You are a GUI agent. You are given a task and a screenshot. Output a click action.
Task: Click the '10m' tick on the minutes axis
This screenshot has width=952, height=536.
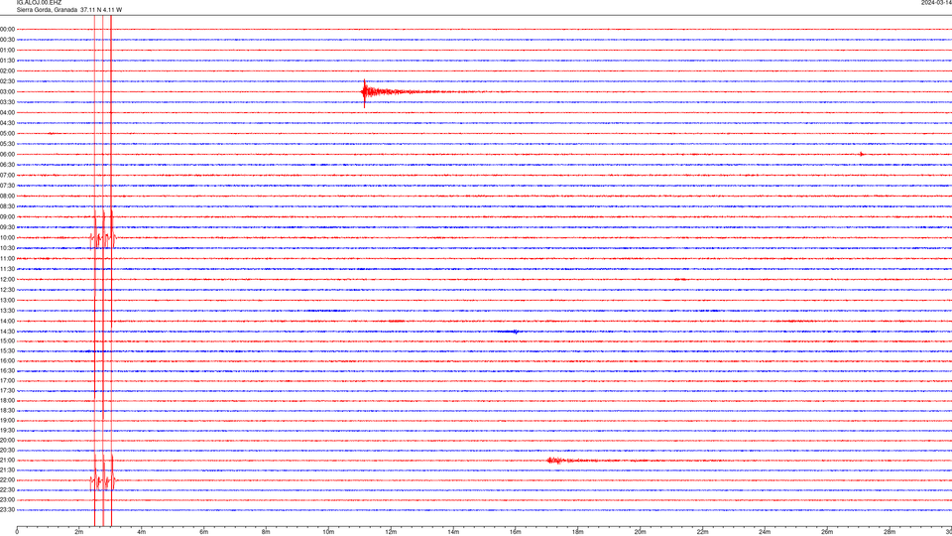[x=328, y=532]
